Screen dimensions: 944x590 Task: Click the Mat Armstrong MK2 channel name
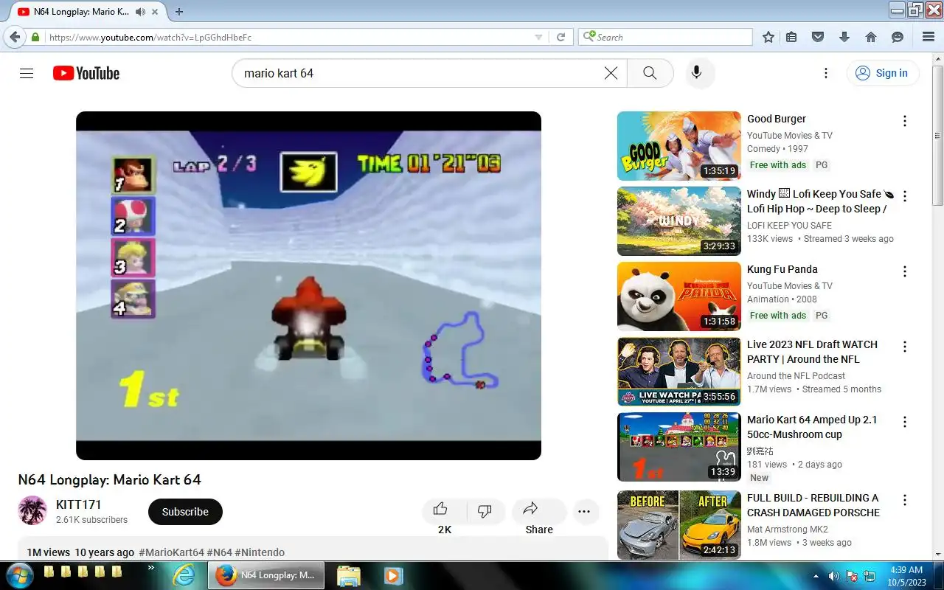tap(788, 530)
